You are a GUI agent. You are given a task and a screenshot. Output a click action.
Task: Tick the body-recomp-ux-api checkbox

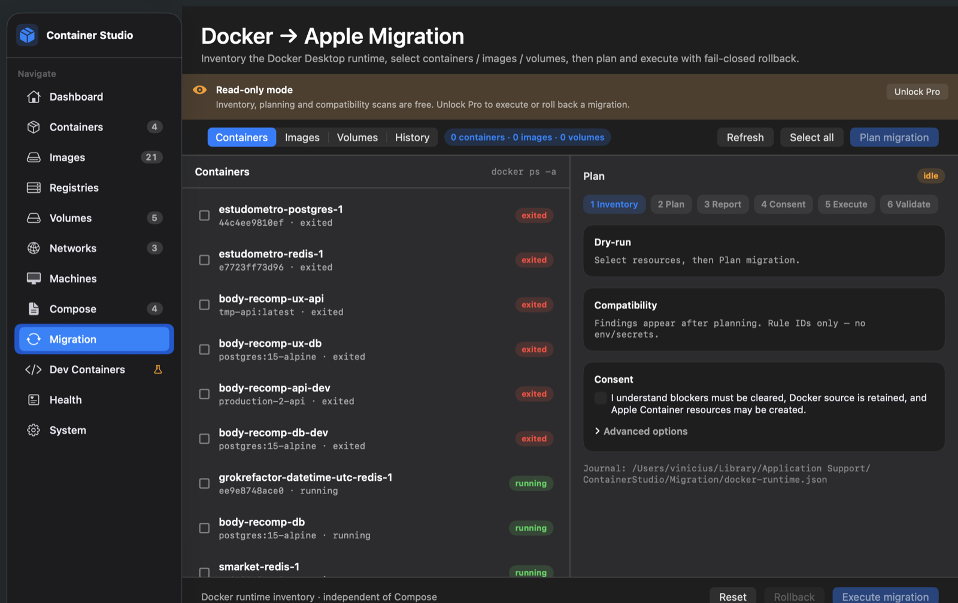click(x=204, y=305)
